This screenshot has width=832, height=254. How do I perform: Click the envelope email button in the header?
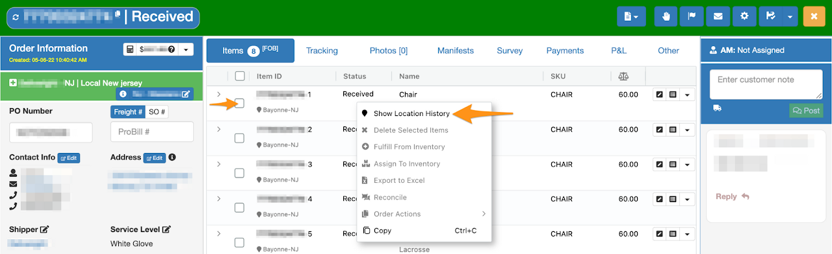point(718,16)
